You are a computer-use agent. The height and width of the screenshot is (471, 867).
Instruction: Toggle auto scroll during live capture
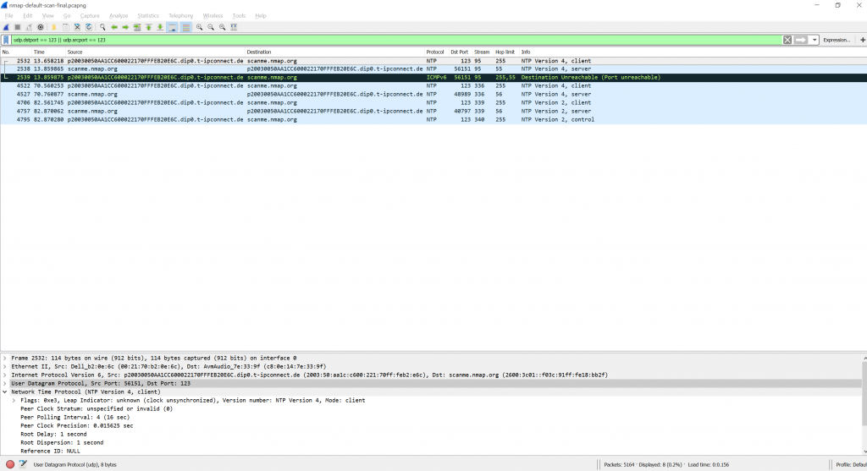tap(172, 27)
